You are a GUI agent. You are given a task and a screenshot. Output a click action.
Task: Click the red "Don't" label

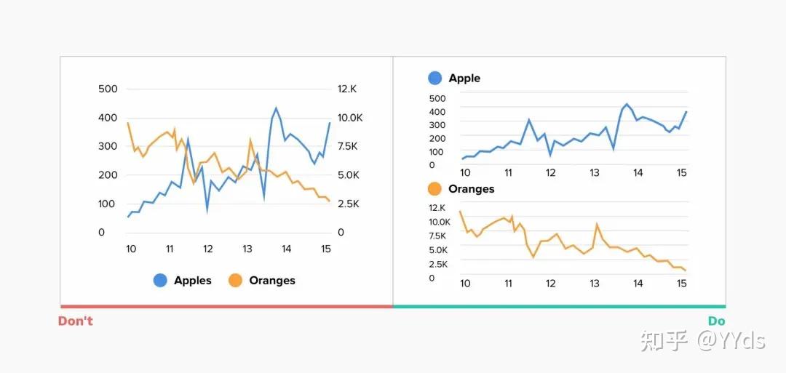tap(76, 321)
